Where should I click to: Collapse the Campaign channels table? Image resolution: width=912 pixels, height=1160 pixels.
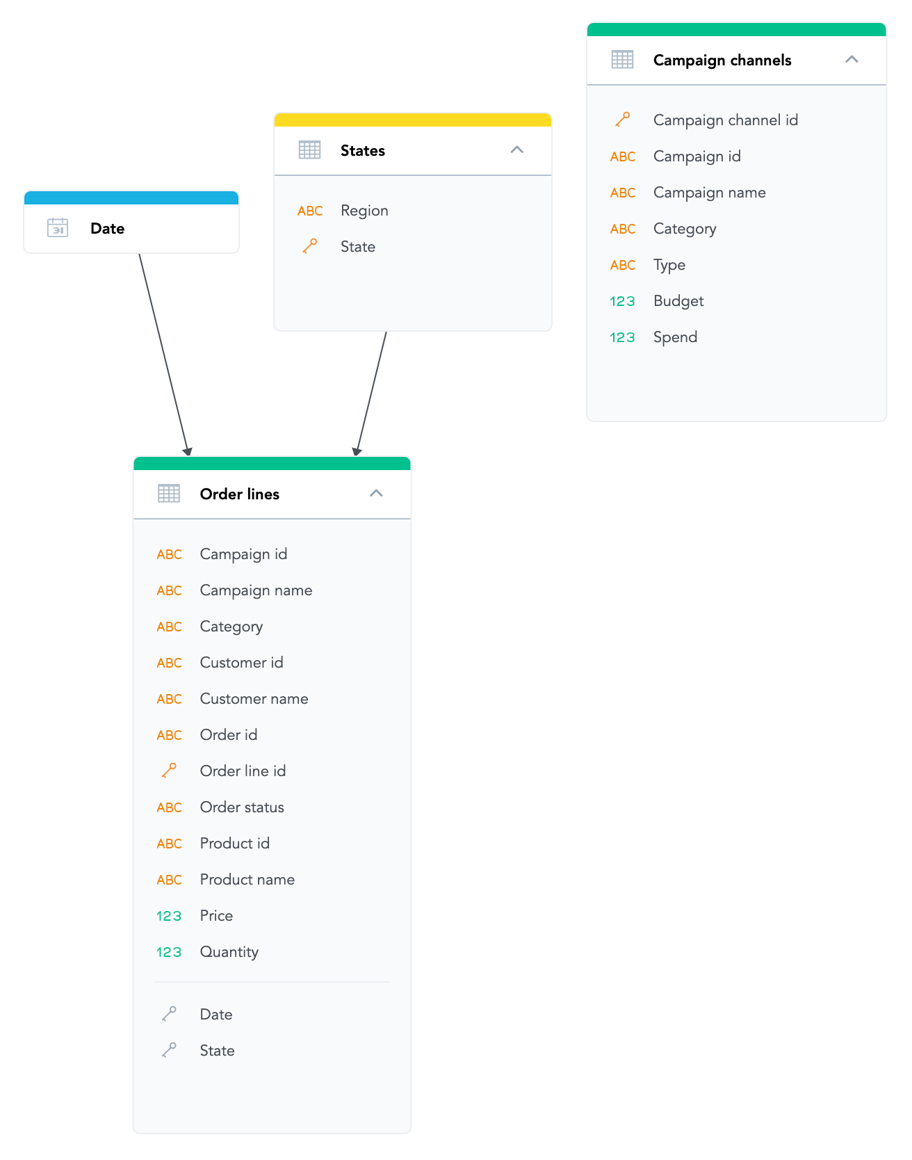[852, 60]
